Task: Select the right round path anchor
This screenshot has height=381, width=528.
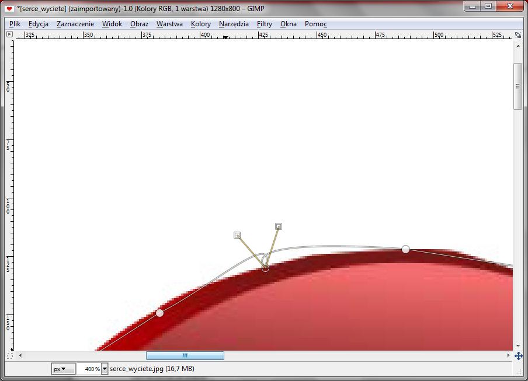Action: 406,249
